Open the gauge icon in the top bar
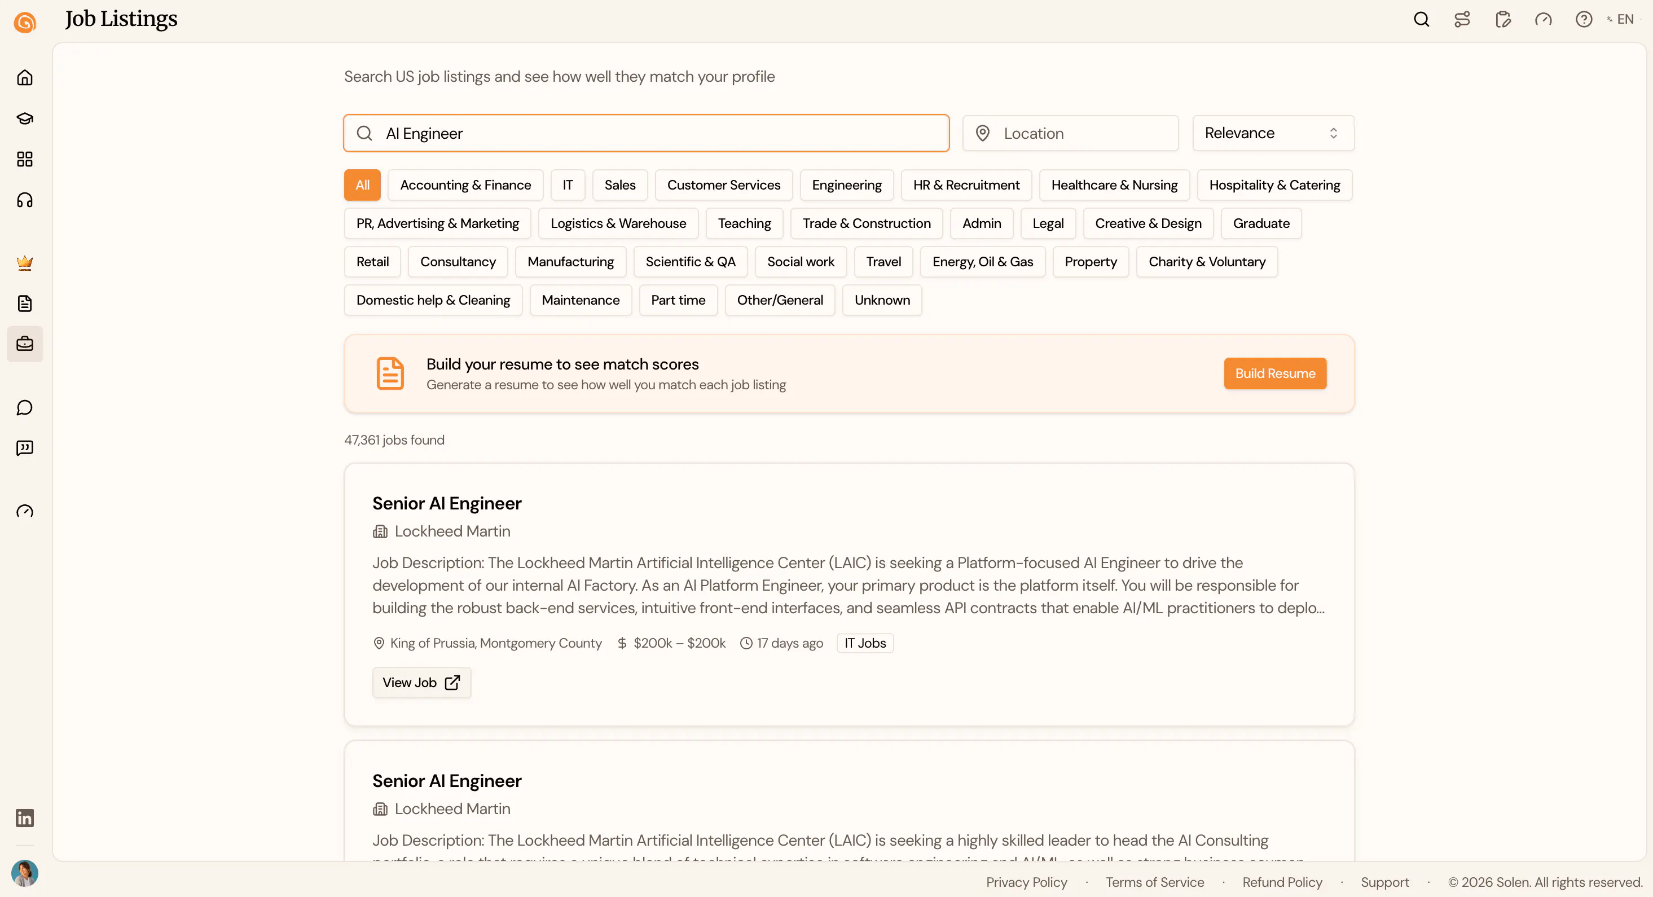Screen dimensions: 1653x897 [x=1544, y=19]
